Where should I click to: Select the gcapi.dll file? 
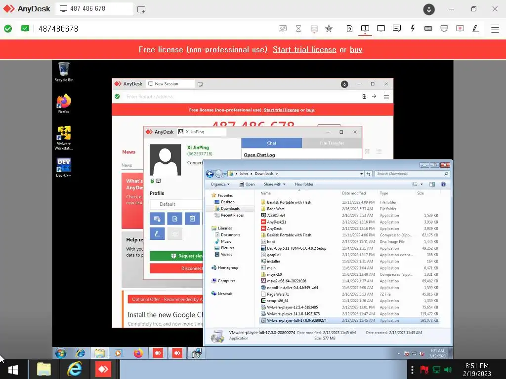pyautogui.click(x=274, y=255)
